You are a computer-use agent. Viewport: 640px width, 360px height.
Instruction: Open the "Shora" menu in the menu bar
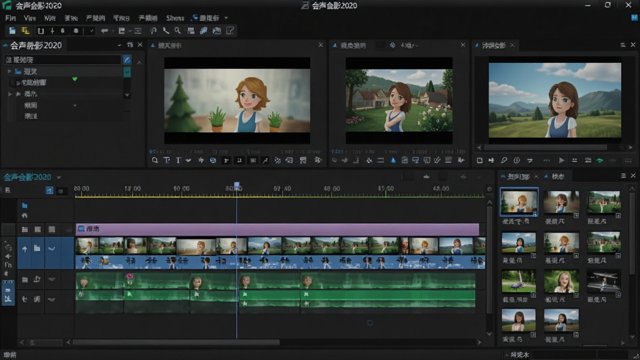click(175, 18)
